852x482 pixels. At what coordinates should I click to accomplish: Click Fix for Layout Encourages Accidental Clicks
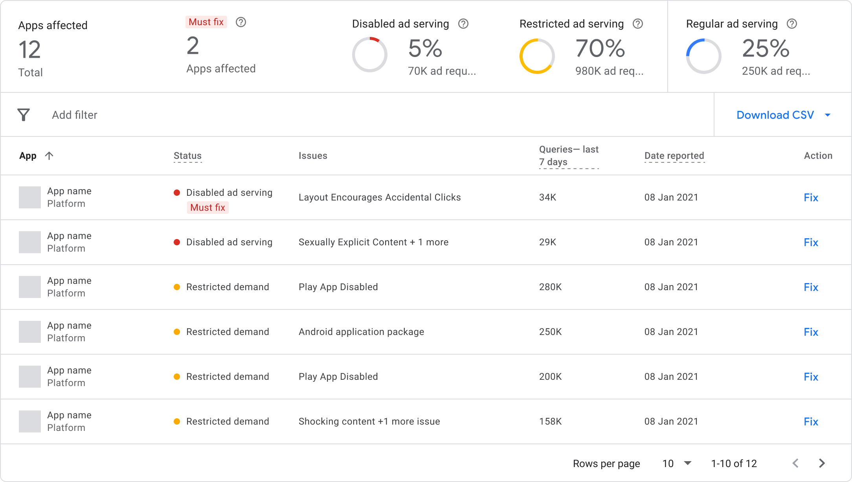811,197
